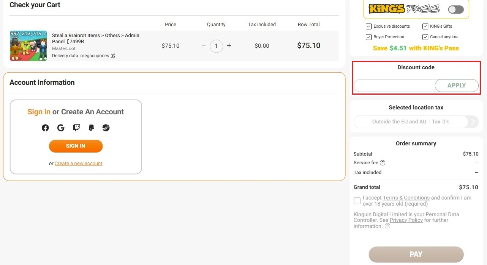Viewport: 487px width, 265px height.
Task: Accept Terms & Conditions checkbox
Action: [357, 201]
